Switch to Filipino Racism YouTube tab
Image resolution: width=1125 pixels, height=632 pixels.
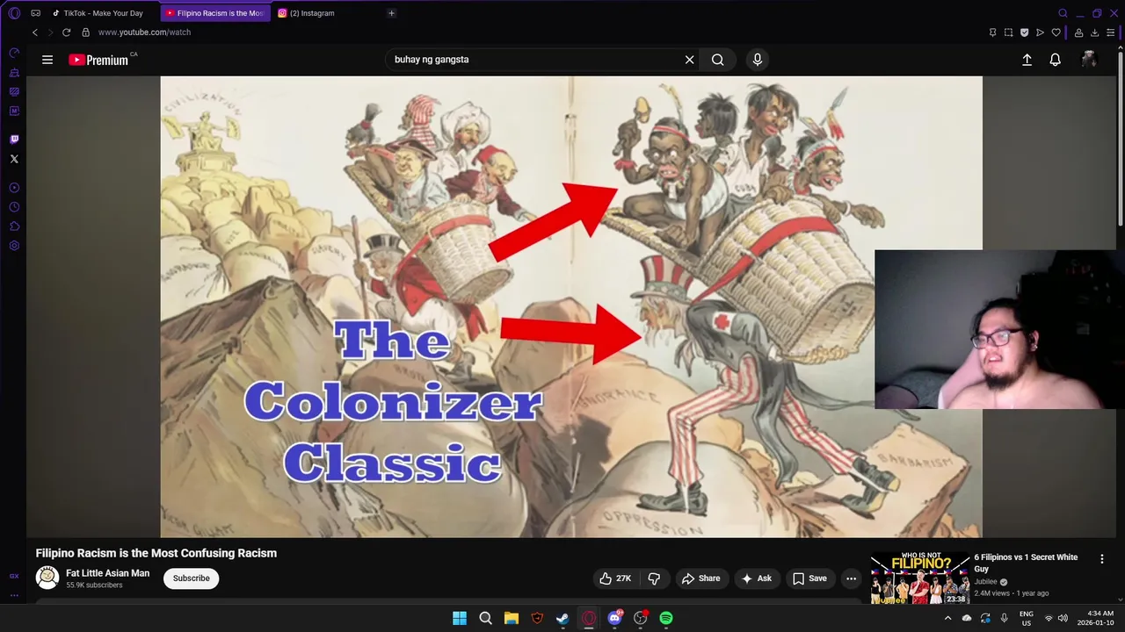point(215,13)
